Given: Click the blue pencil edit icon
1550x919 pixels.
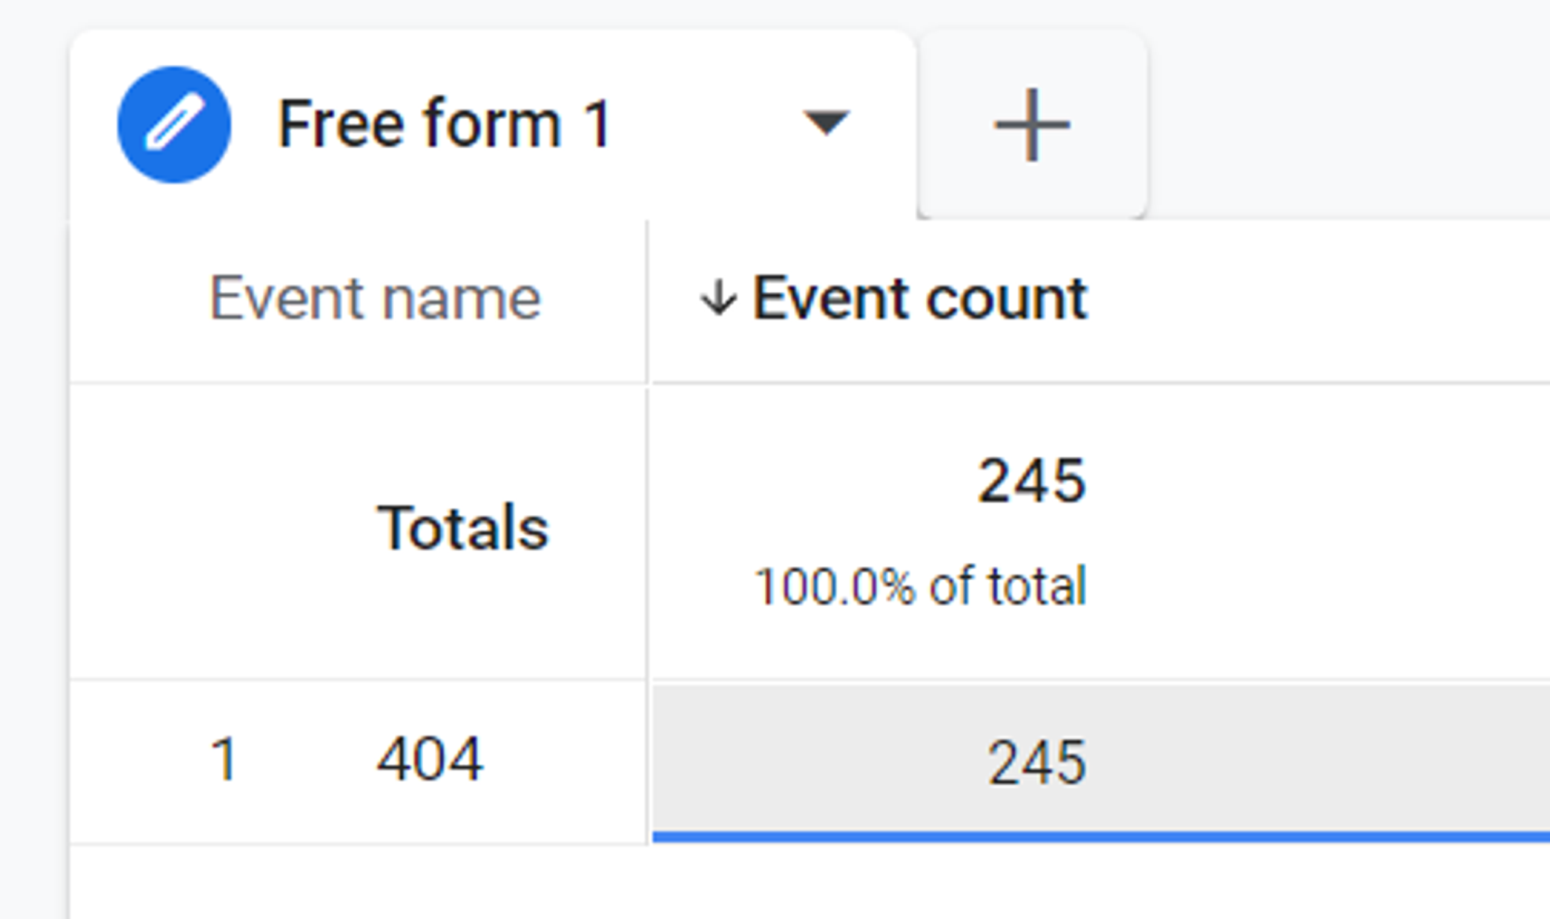Looking at the screenshot, I should [174, 125].
